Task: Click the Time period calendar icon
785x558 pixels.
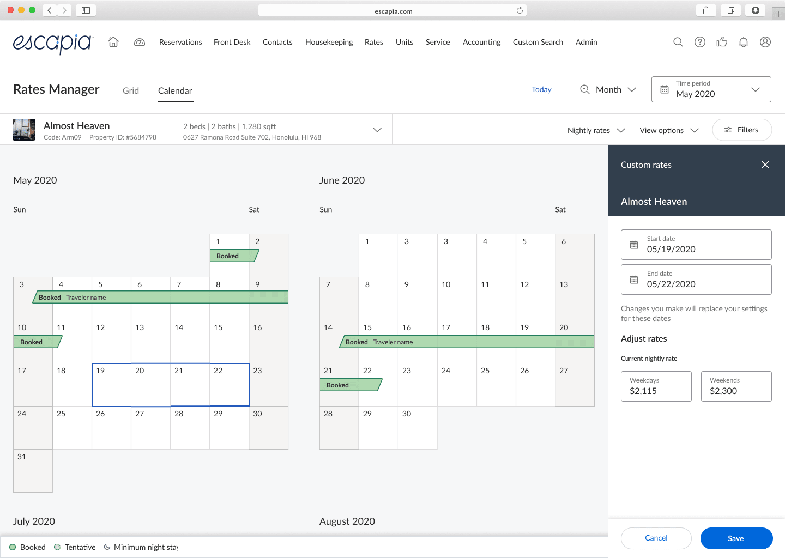Action: 665,89
